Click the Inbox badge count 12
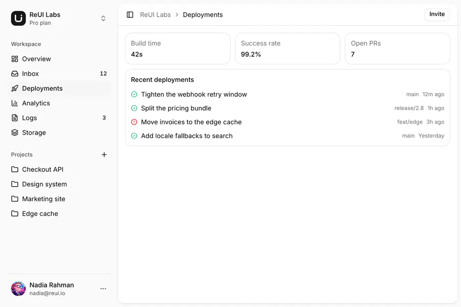 103,74
